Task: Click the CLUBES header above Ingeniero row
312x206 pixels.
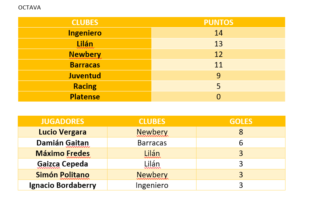Action: pyautogui.click(x=85, y=22)
